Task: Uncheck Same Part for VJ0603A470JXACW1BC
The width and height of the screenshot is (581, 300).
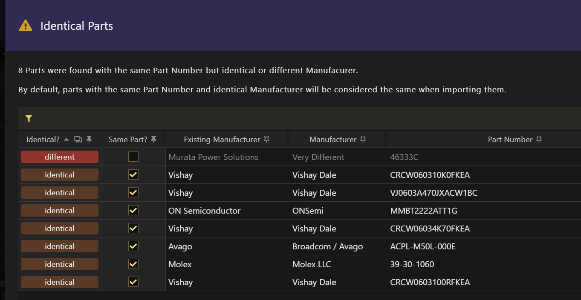Action: pos(133,193)
